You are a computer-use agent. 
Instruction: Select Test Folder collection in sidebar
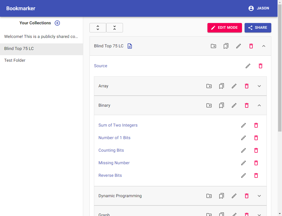pos(15,60)
